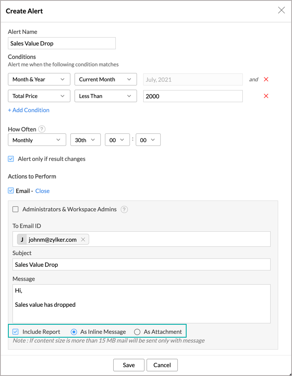The image size is (292, 376).
Task: Toggle Alert only if result changes
Action: 11,159
